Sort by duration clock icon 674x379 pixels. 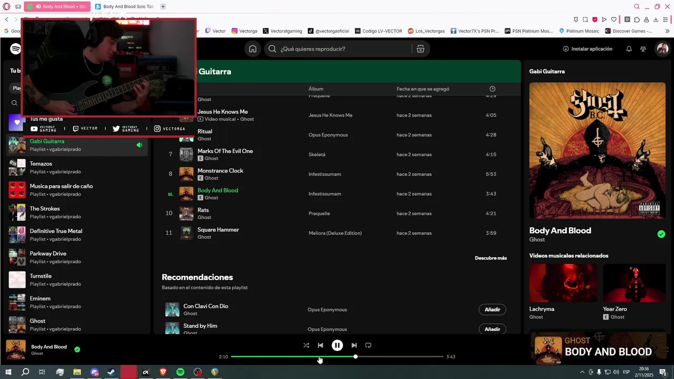point(492,89)
